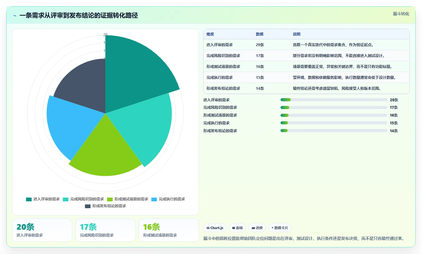Open the 20条 进入评审的需求 data card
The height and width of the screenshot is (254, 422).
pos(42,230)
